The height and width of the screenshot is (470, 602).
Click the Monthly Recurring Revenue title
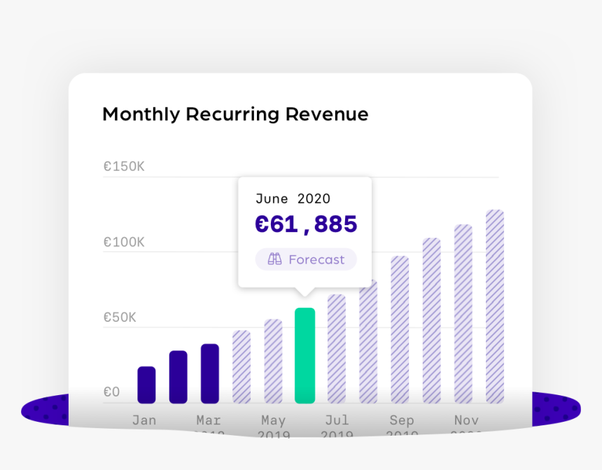235,114
